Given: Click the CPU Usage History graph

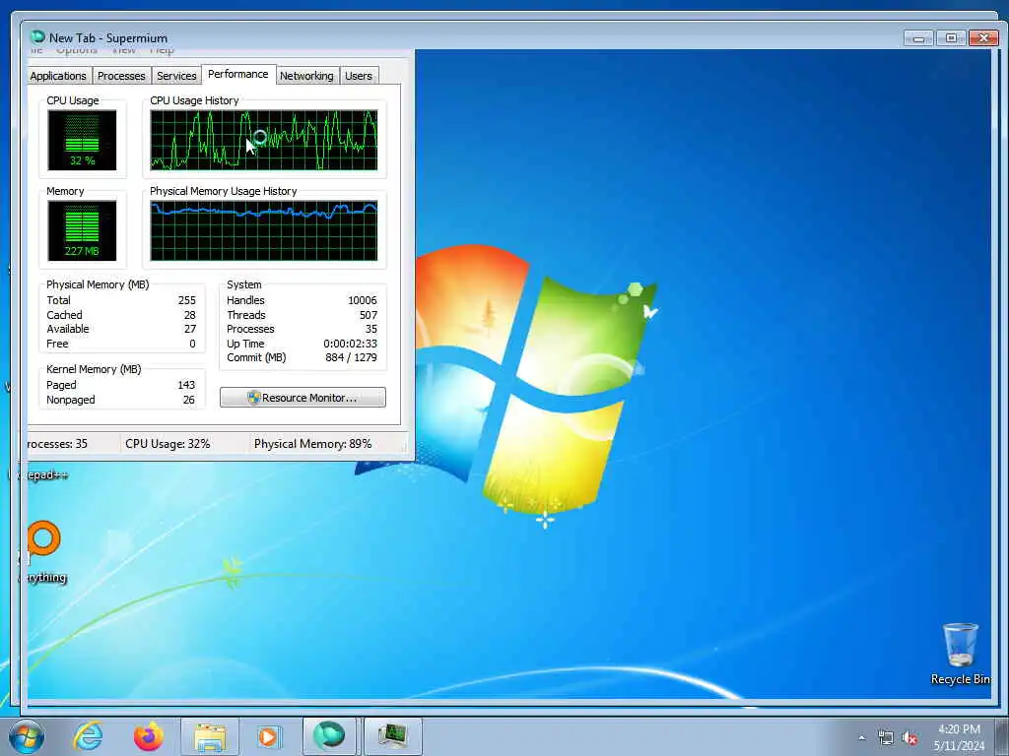Looking at the screenshot, I should click(x=264, y=140).
